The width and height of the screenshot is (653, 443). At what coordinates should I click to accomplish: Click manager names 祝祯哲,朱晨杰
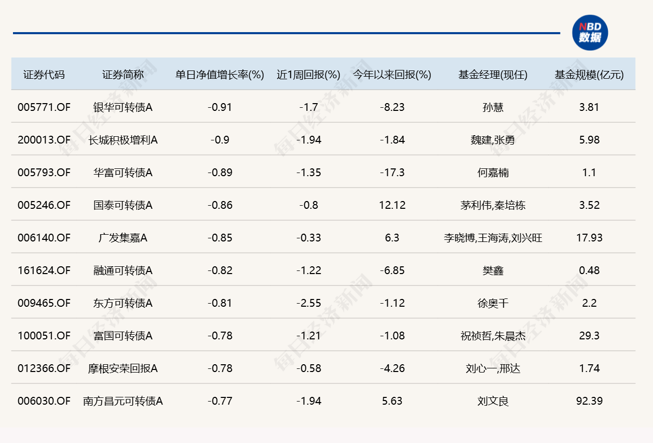(493, 336)
